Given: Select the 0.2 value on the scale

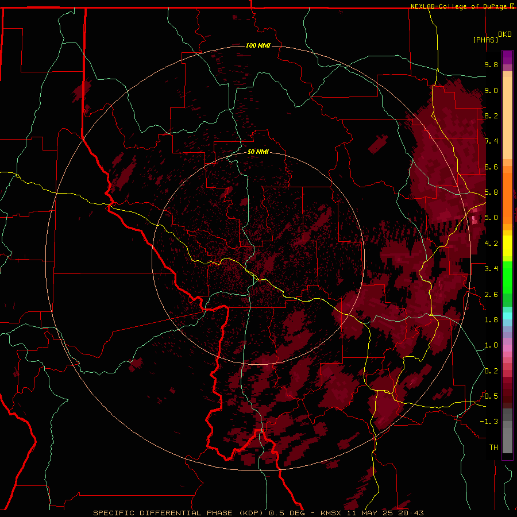Looking at the screenshot, I should [x=491, y=371].
